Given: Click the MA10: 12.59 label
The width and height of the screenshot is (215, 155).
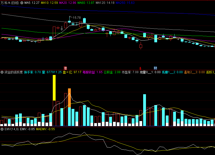Looking at the screenshot, I should pyautogui.click(x=49, y=3).
